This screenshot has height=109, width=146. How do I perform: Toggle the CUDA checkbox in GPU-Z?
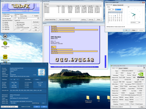[125, 104]
